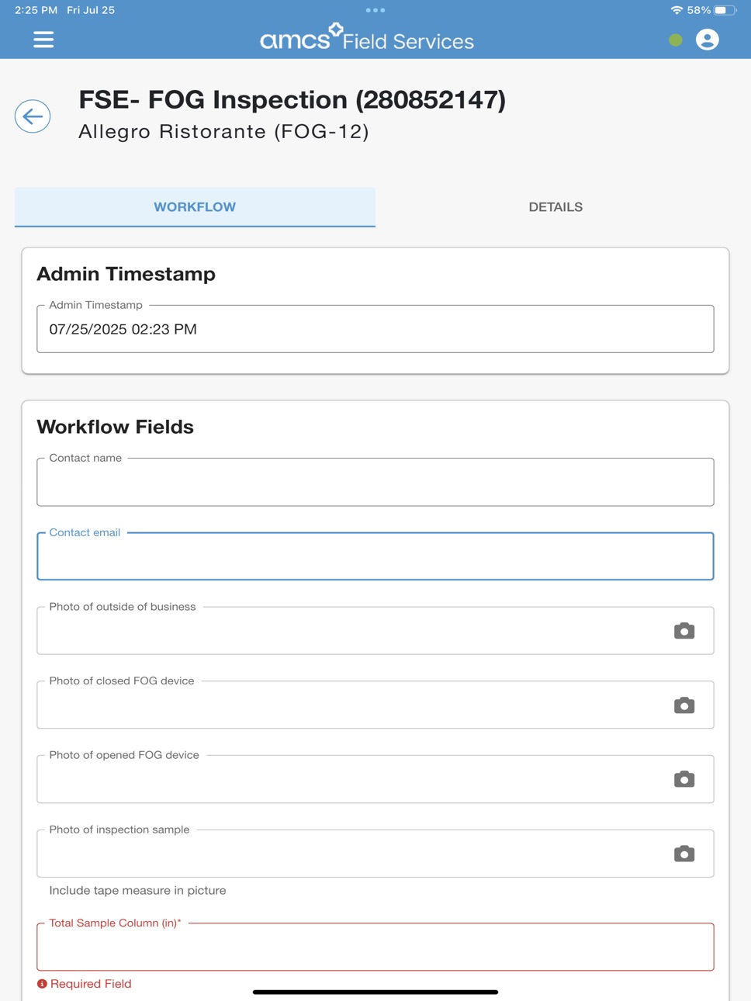Image resolution: width=751 pixels, height=1001 pixels.
Task: Tap camera icon for inspection sample photo
Action: pos(684,854)
